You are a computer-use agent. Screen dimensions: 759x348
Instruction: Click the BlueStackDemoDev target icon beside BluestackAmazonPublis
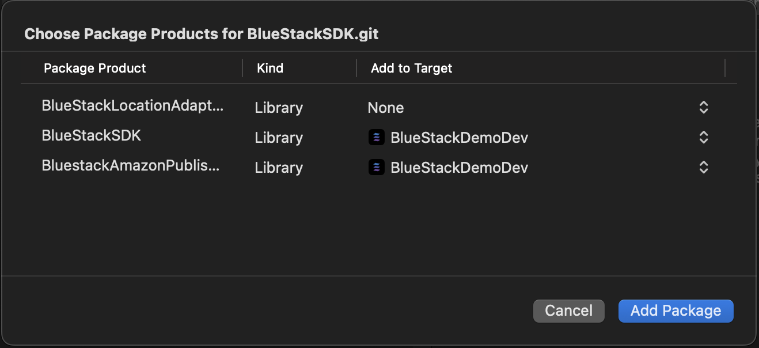[376, 167]
